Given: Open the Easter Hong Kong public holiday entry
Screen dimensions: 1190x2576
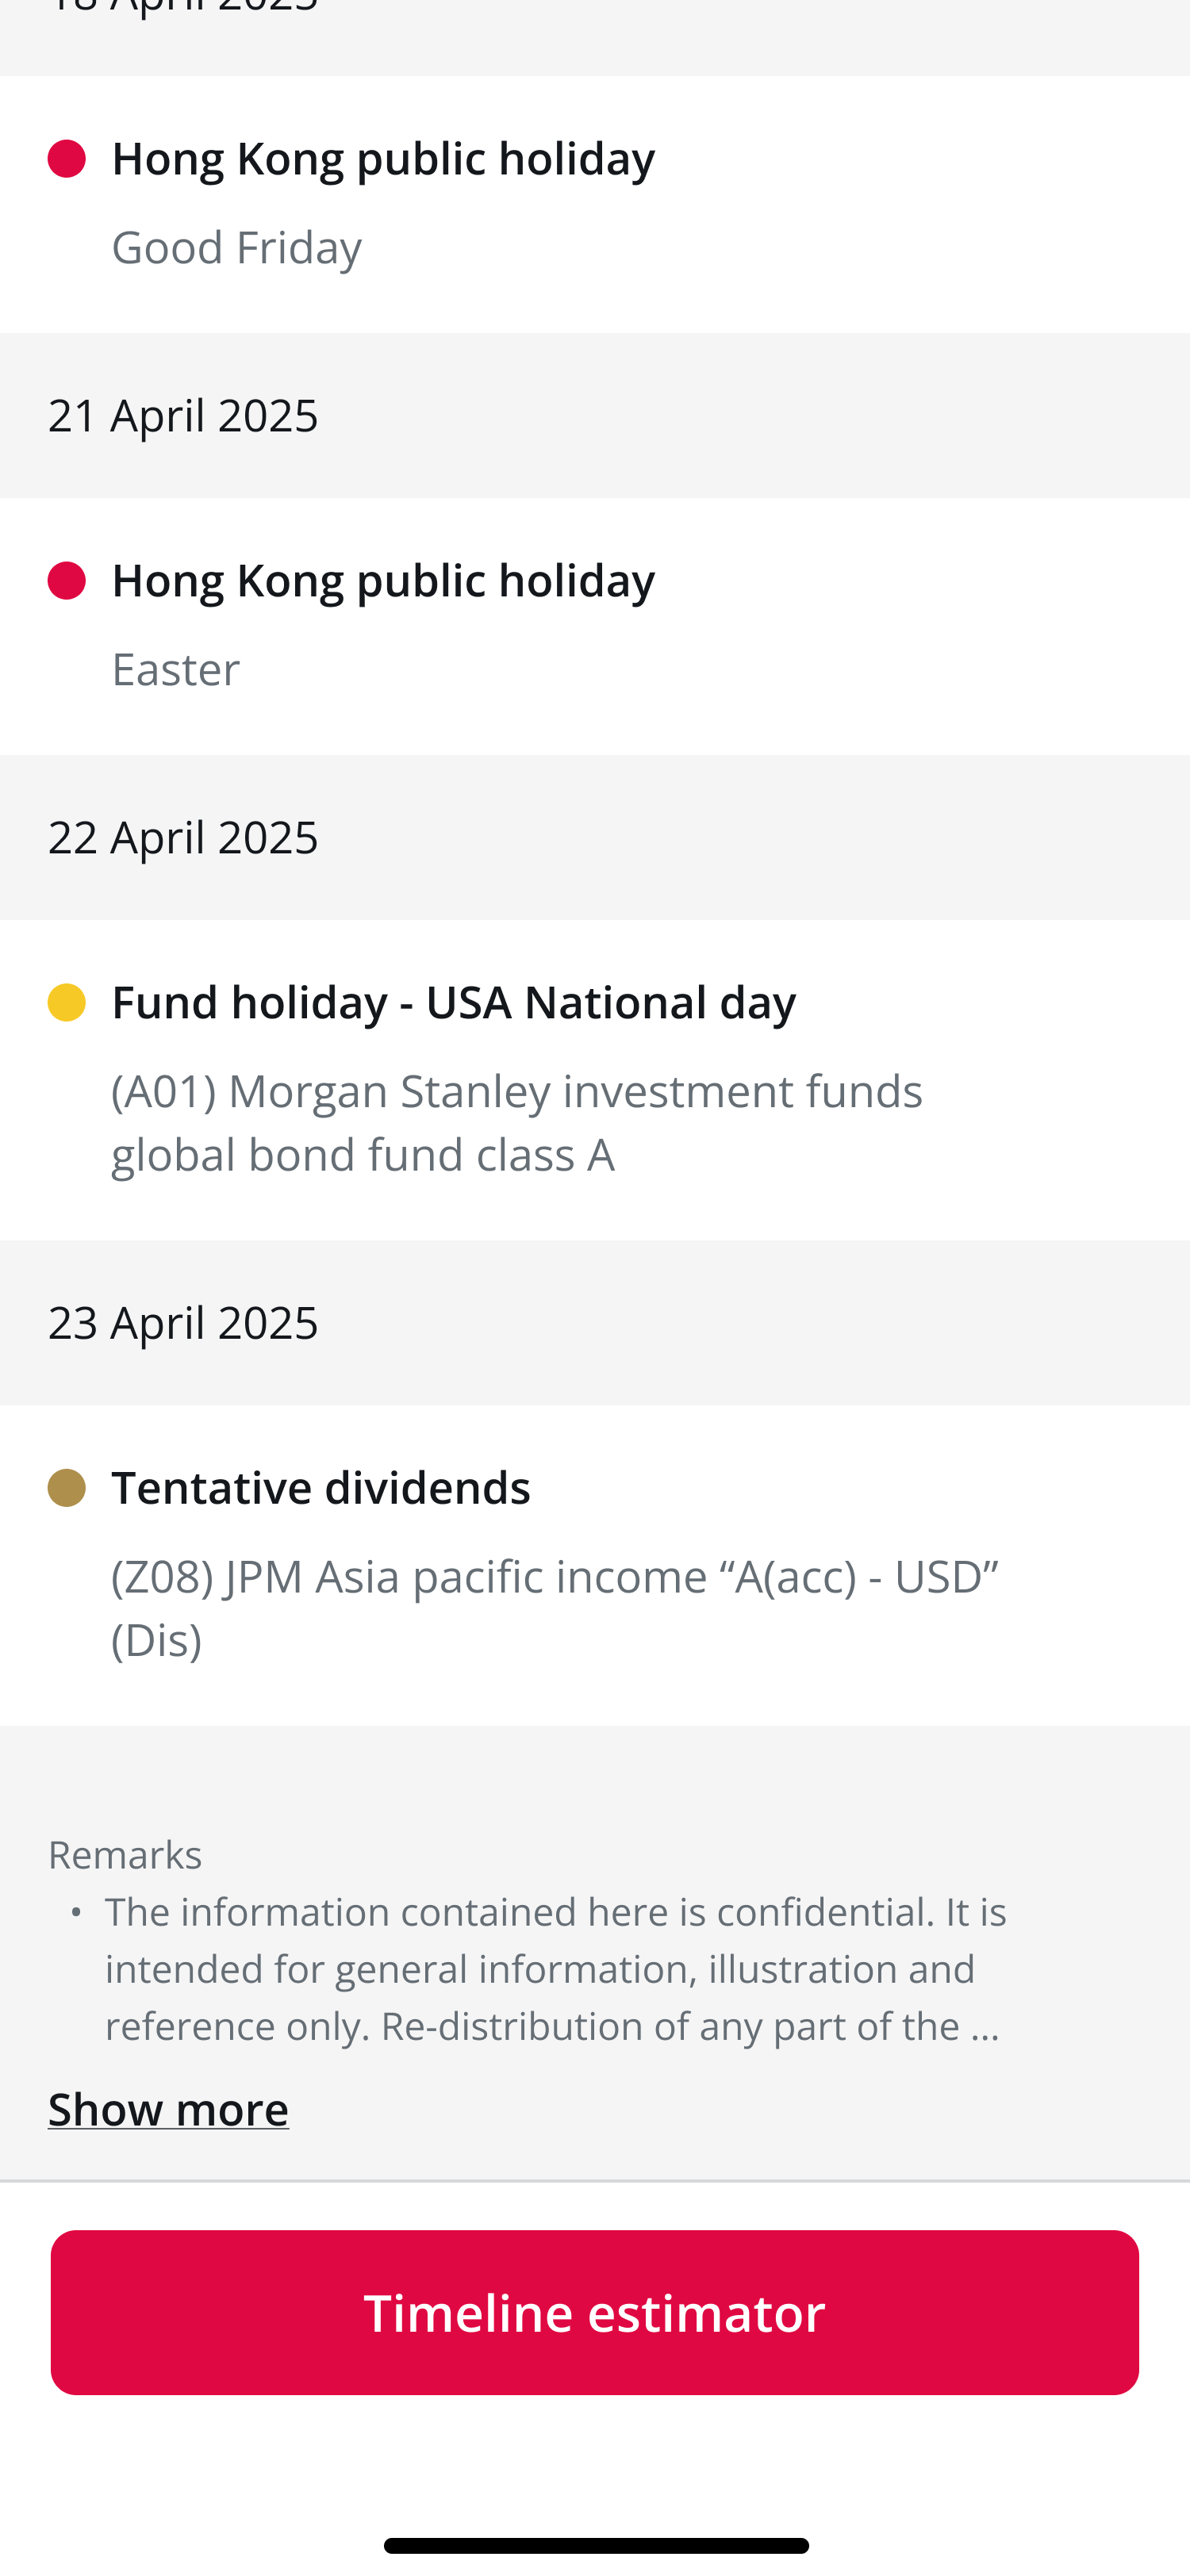Looking at the screenshot, I should click(x=383, y=581).
